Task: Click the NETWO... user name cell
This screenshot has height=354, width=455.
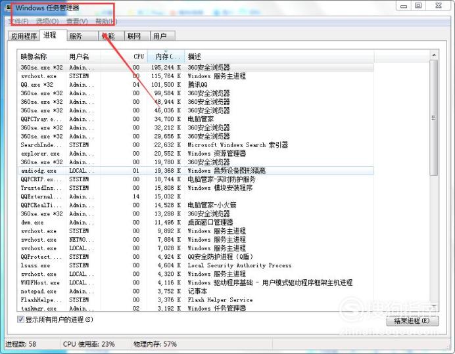Action: coord(82,240)
